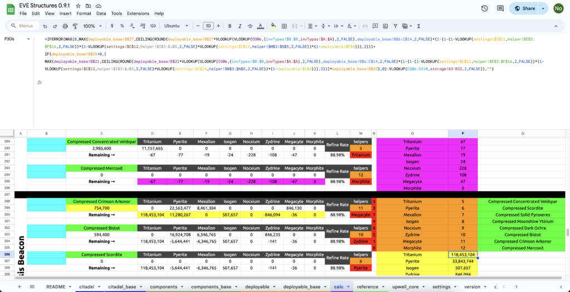The height and width of the screenshot is (292, 570).
Task: Open the comments panel
Action: coord(500,8)
